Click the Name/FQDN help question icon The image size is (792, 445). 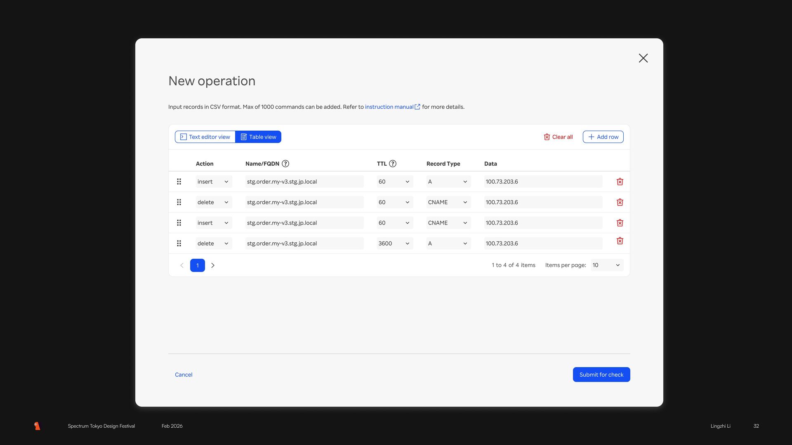[285, 164]
